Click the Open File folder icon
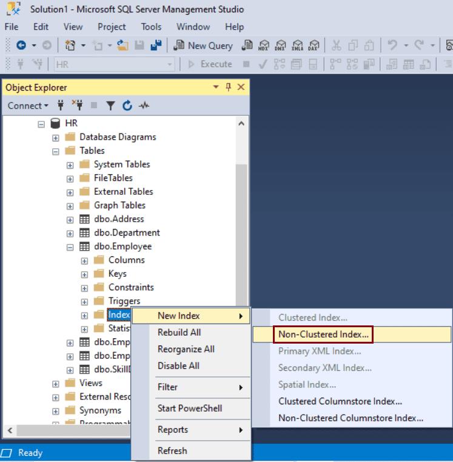Viewport: 453px width, 462px height. (x=122, y=46)
